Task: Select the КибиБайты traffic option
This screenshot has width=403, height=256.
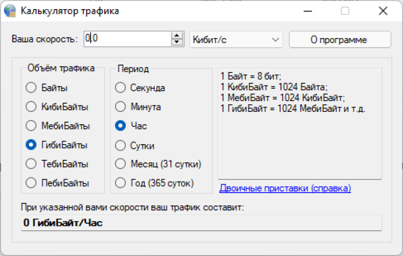Action: [31, 107]
